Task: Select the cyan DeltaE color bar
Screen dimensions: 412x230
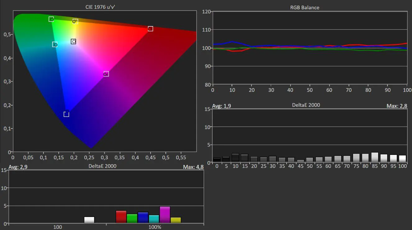Action: (x=154, y=219)
